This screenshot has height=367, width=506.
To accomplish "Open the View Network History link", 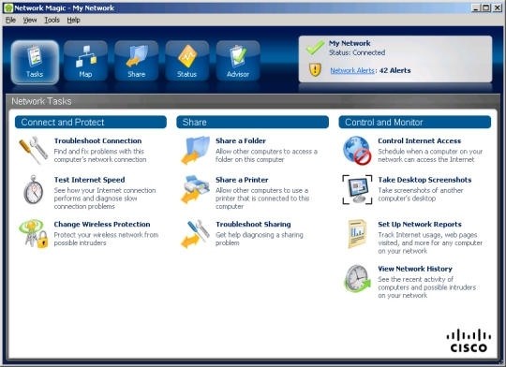I will coord(415,269).
